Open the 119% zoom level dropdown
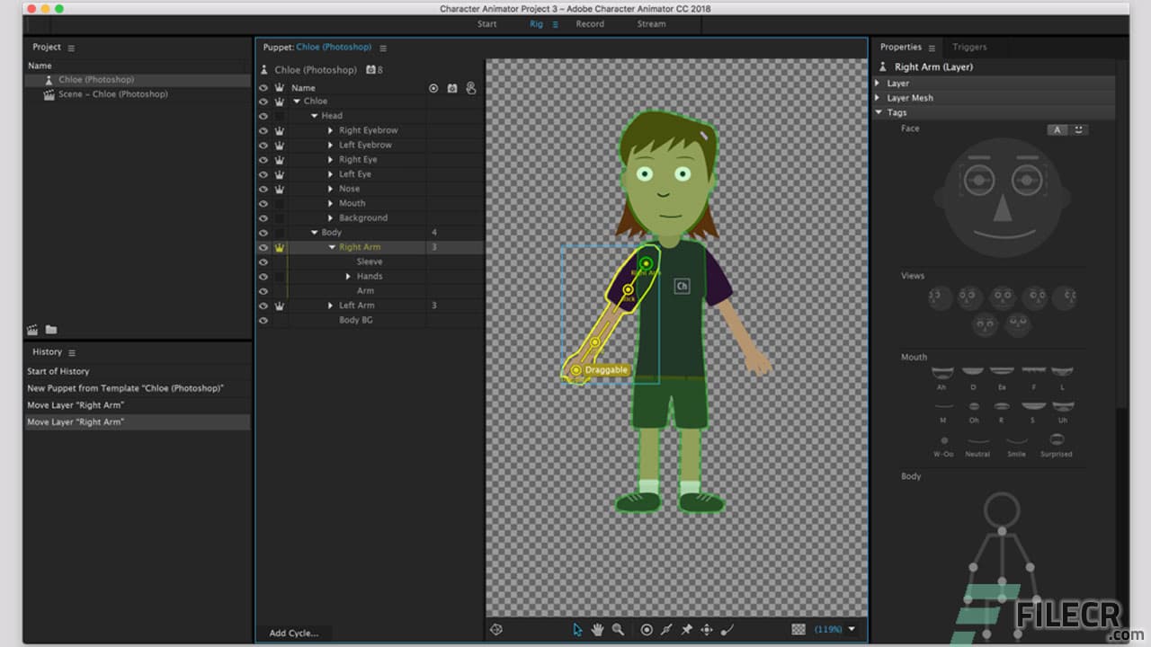Image resolution: width=1151 pixels, height=647 pixels. (836, 629)
